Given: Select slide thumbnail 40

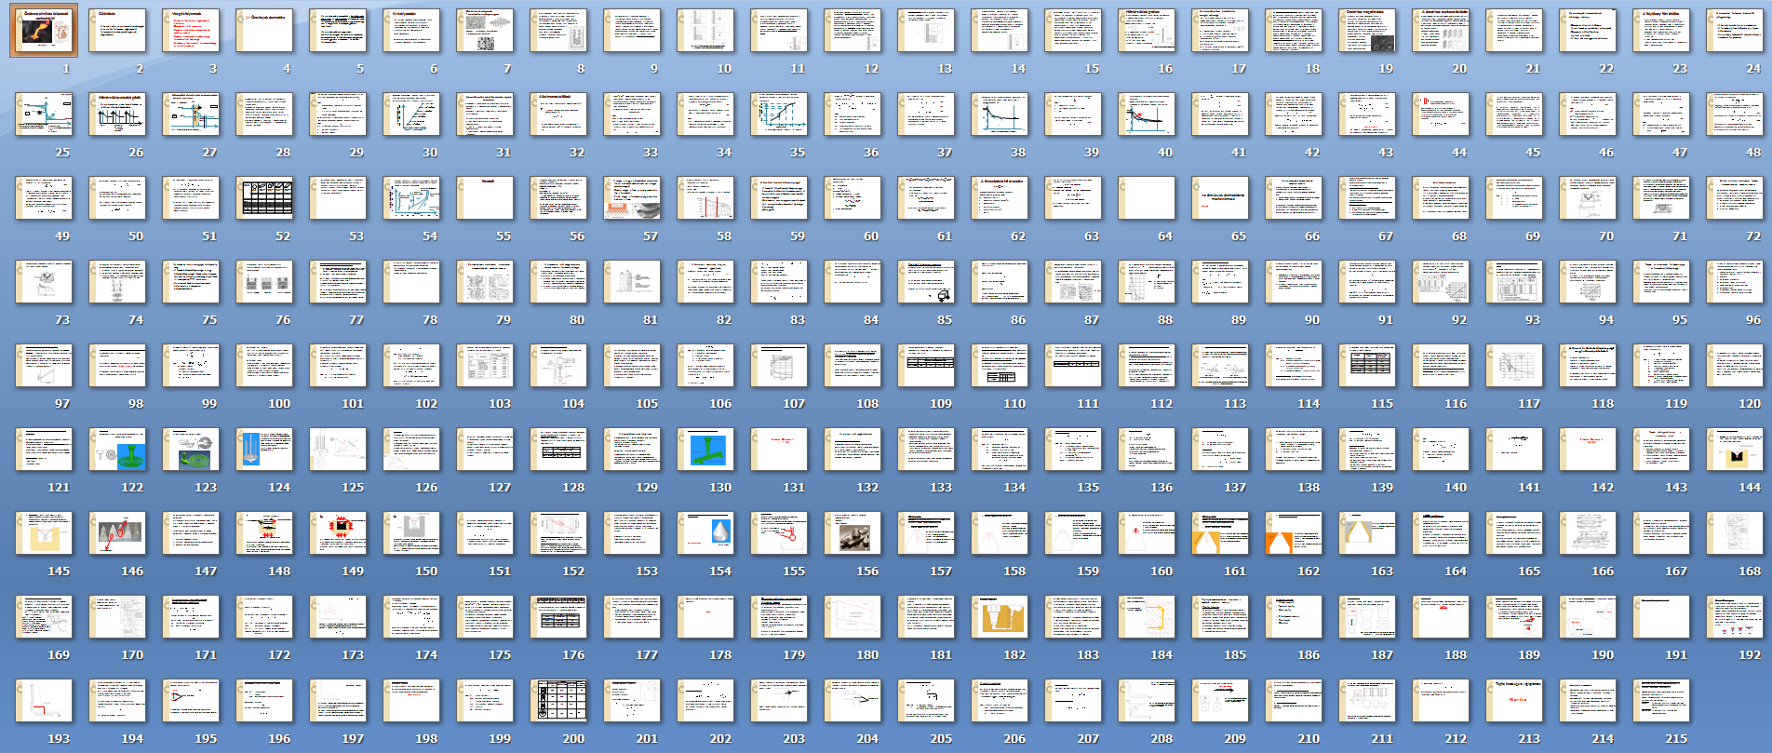Looking at the screenshot, I should coord(1147,114).
